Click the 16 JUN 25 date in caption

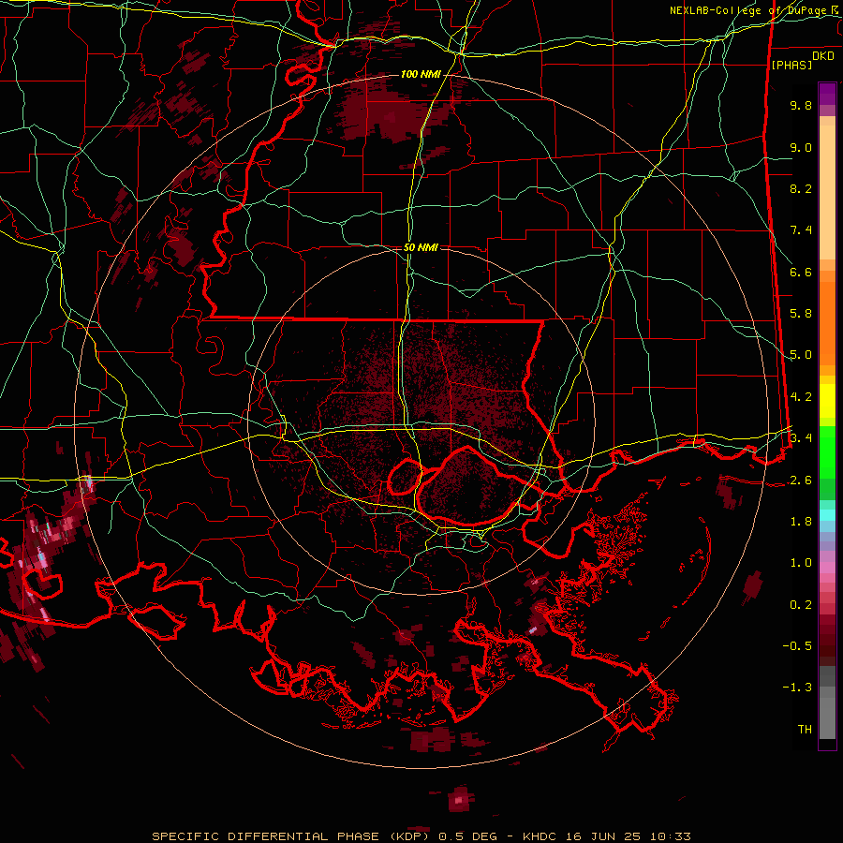(x=602, y=836)
